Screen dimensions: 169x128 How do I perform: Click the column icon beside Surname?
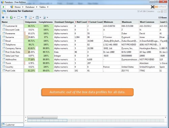click(4, 37)
